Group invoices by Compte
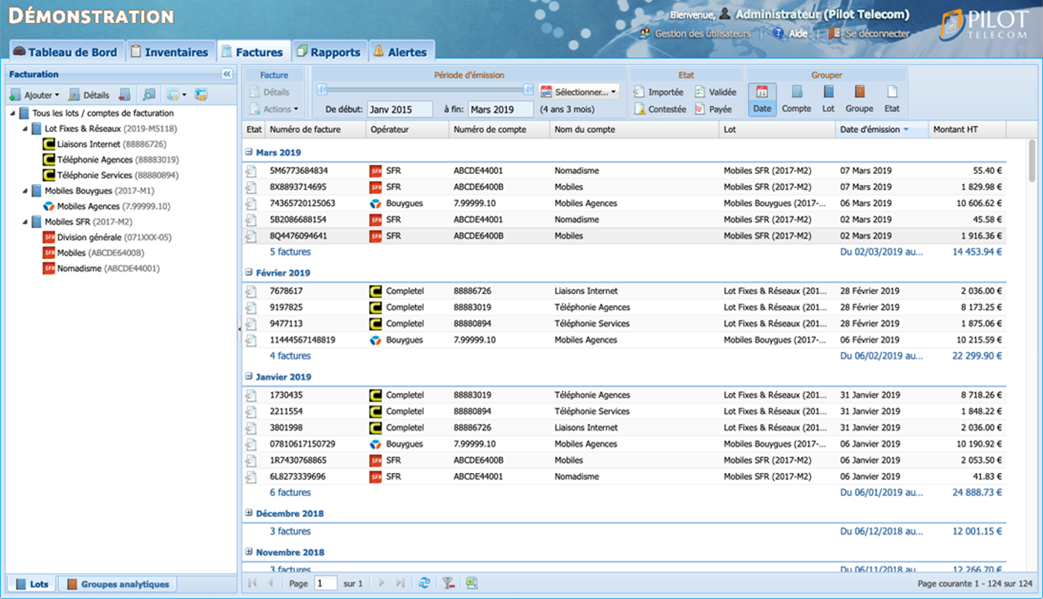 point(796,98)
